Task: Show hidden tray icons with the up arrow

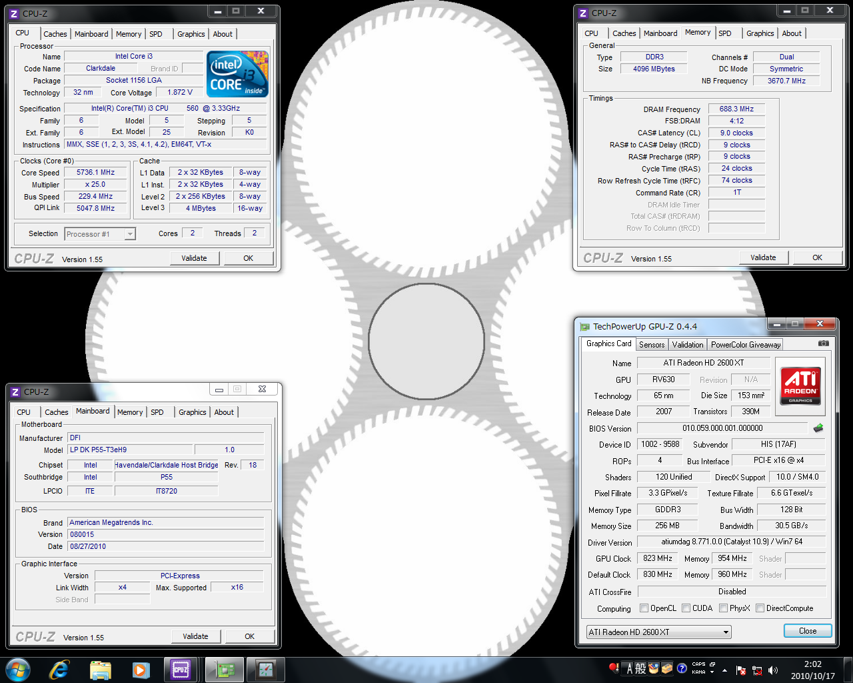Action: [x=724, y=670]
